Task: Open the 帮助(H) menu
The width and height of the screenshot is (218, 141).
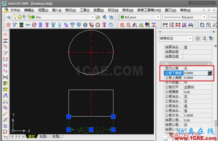Action: click(185, 10)
